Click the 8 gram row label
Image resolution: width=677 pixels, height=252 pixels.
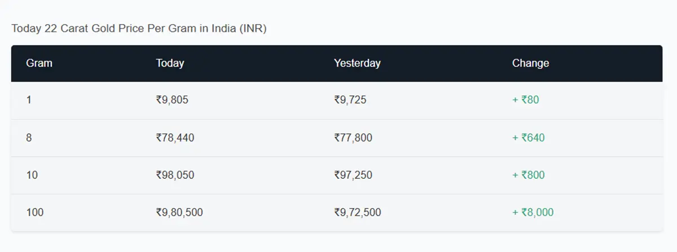click(x=29, y=138)
